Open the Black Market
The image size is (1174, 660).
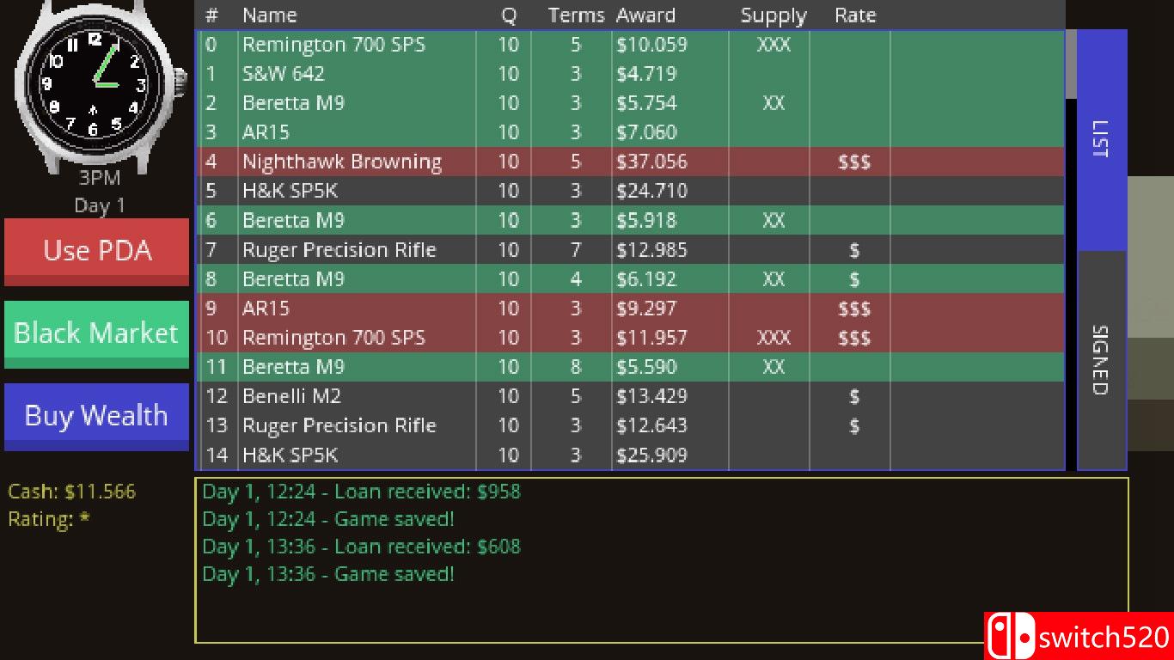pos(96,333)
